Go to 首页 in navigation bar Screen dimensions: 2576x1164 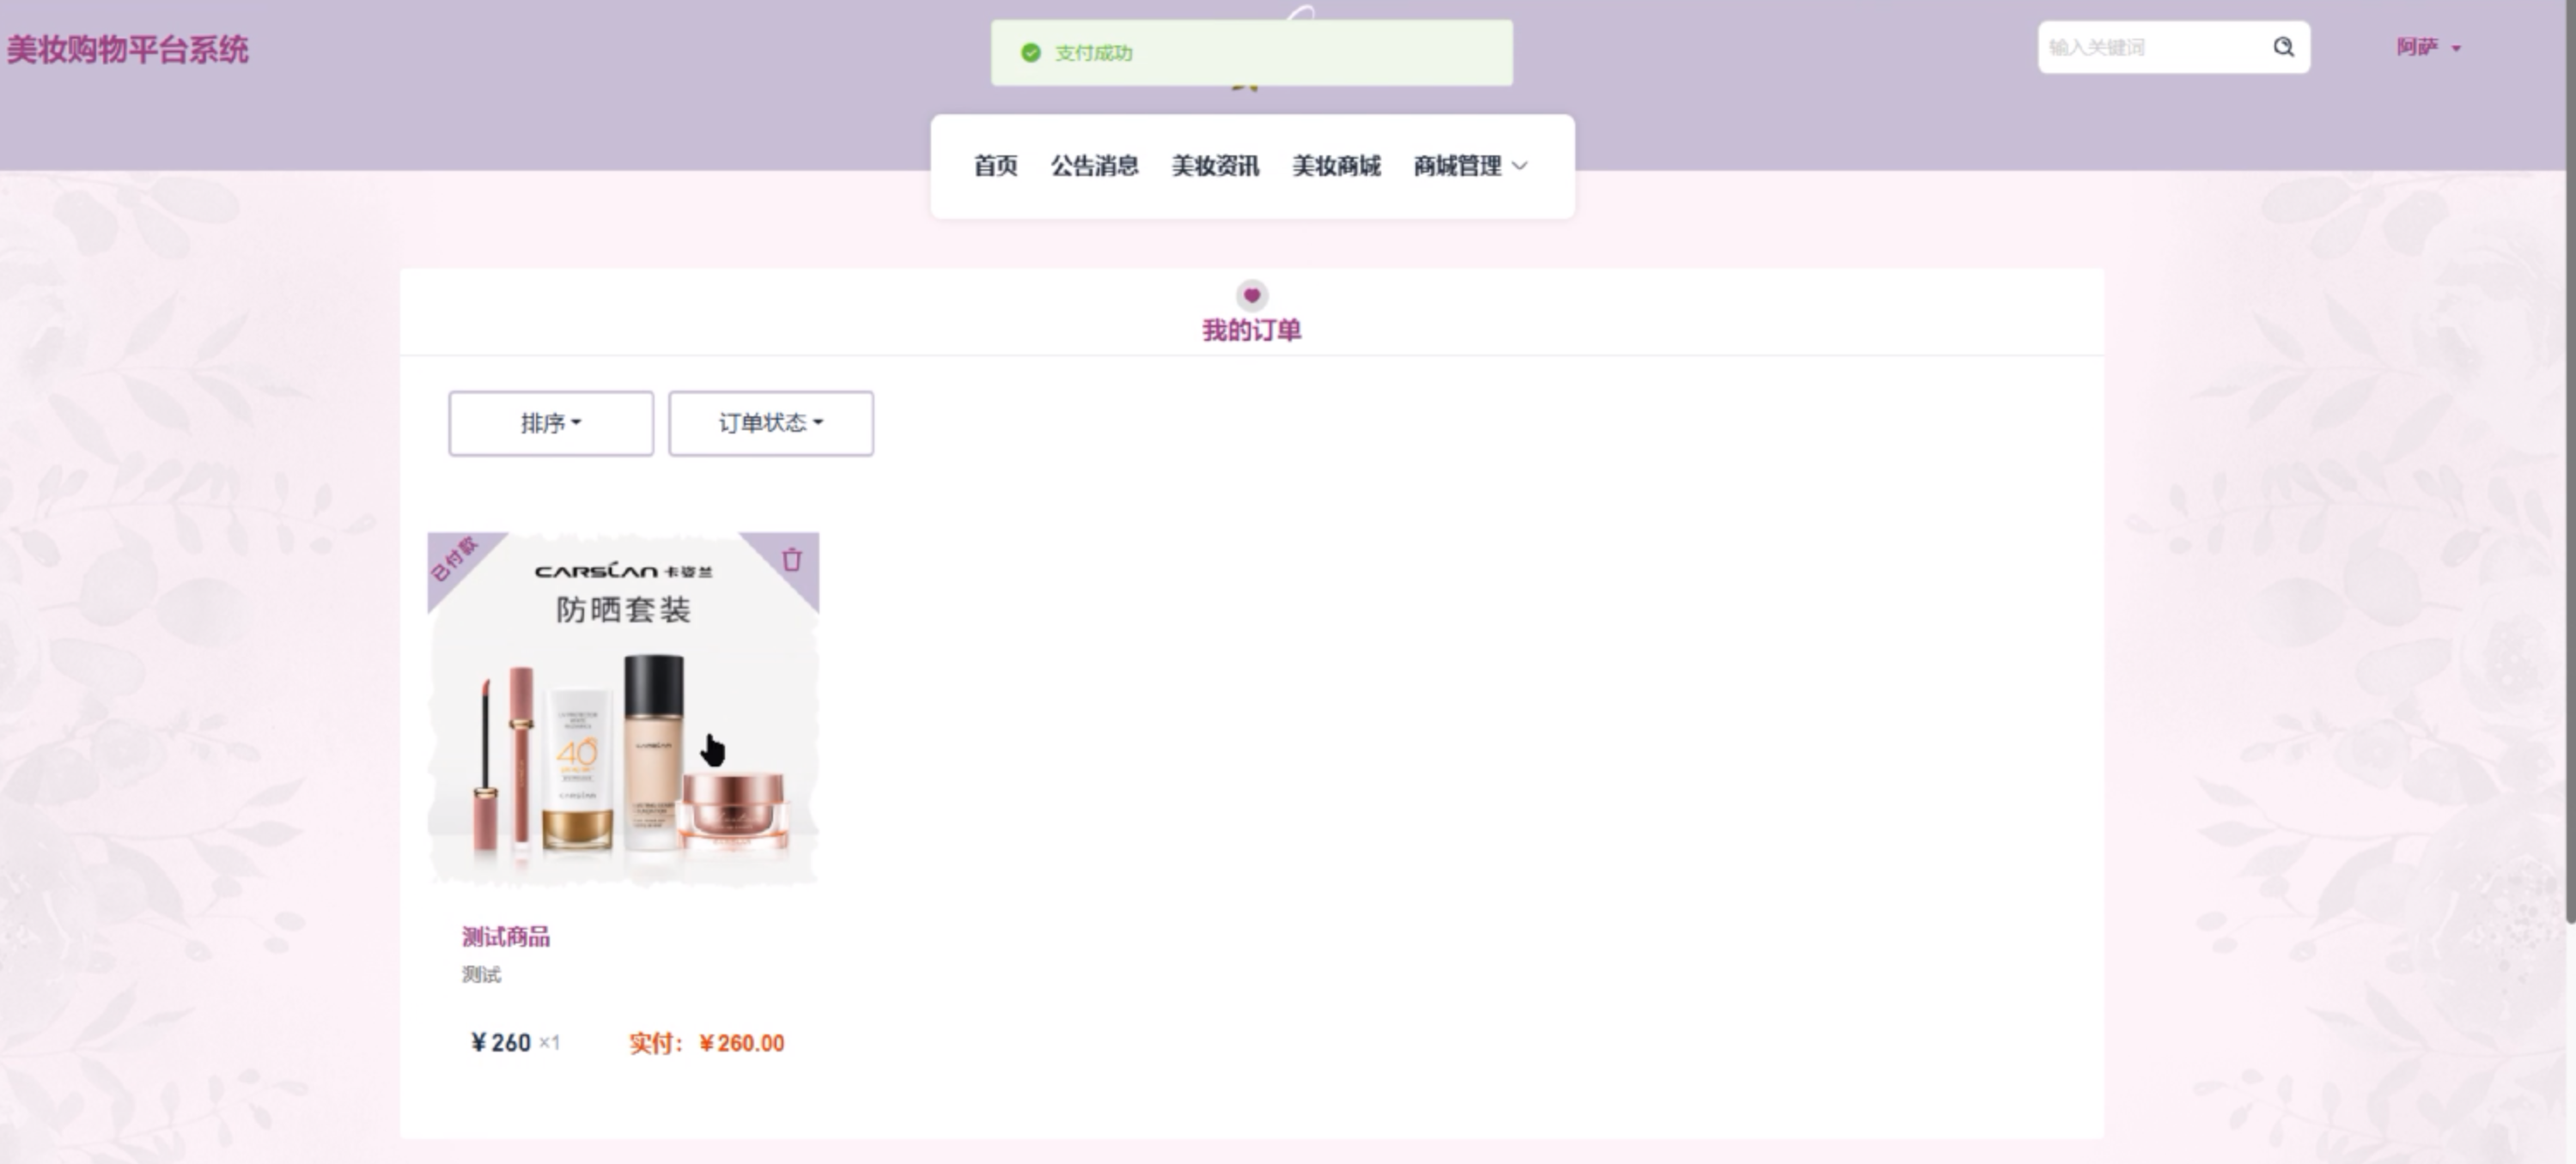pos(995,166)
